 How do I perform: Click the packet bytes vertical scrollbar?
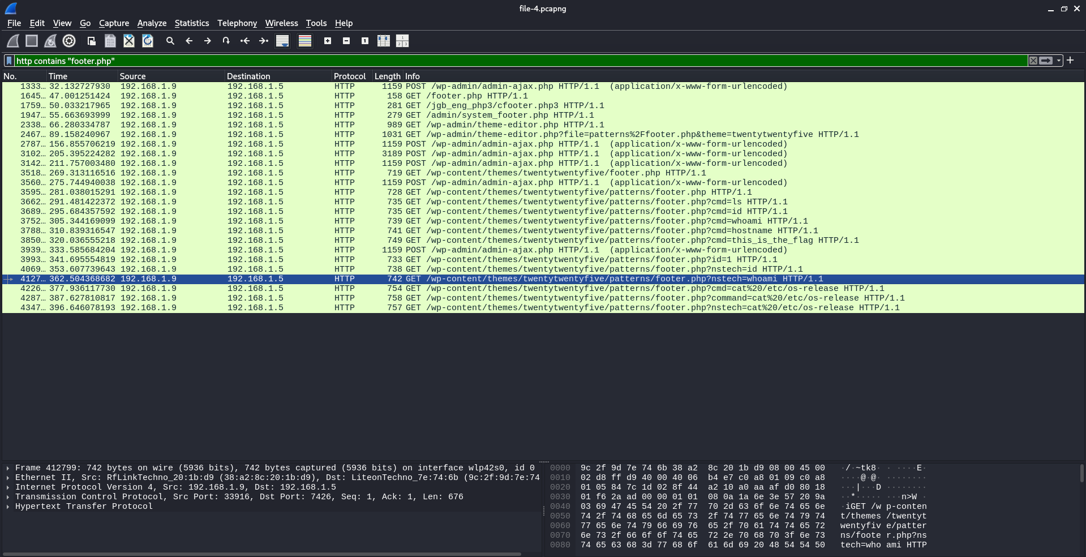tap(1082, 473)
